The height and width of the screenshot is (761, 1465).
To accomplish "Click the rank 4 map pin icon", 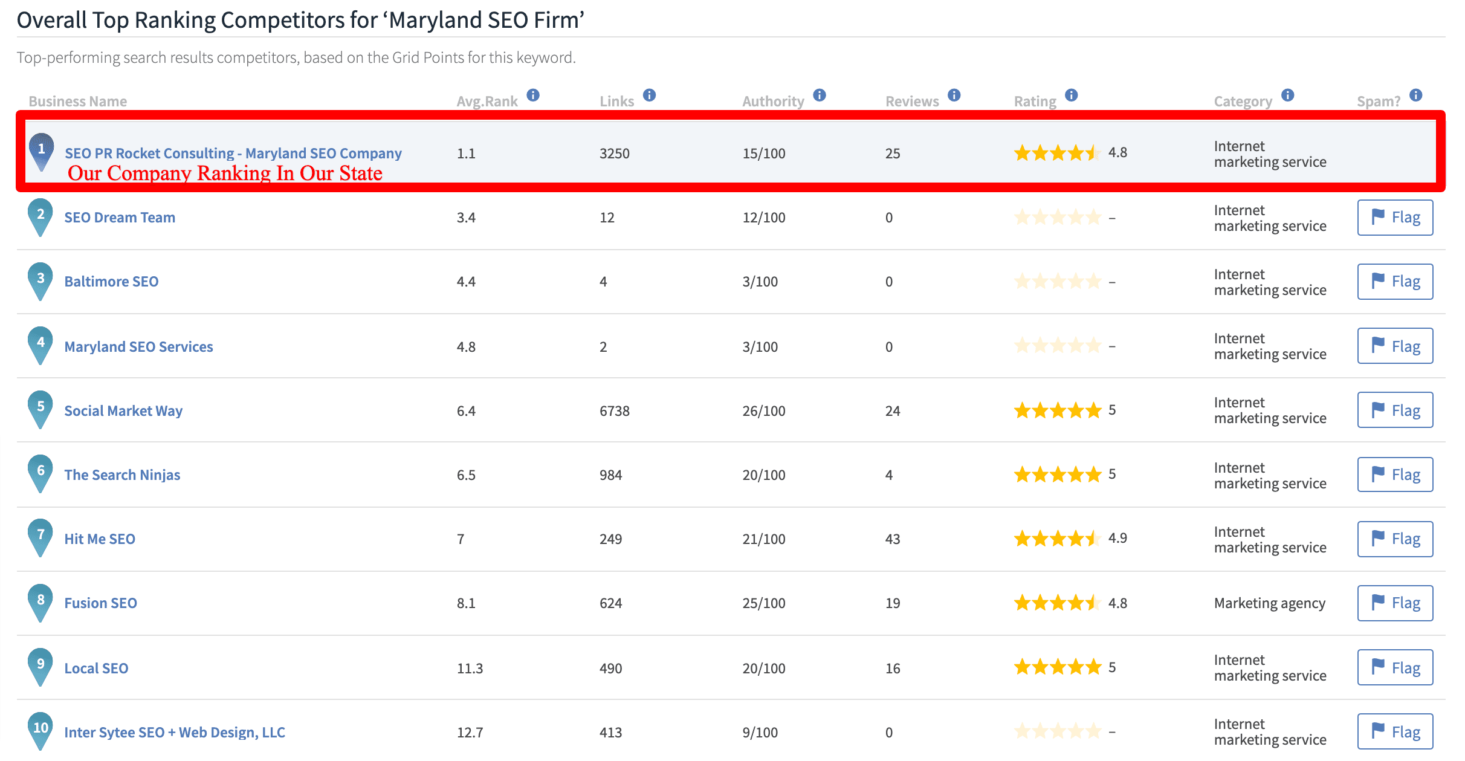I will click(40, 345).
